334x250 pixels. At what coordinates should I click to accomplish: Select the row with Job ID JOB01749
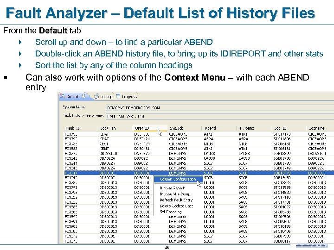[x=199, y=168]
